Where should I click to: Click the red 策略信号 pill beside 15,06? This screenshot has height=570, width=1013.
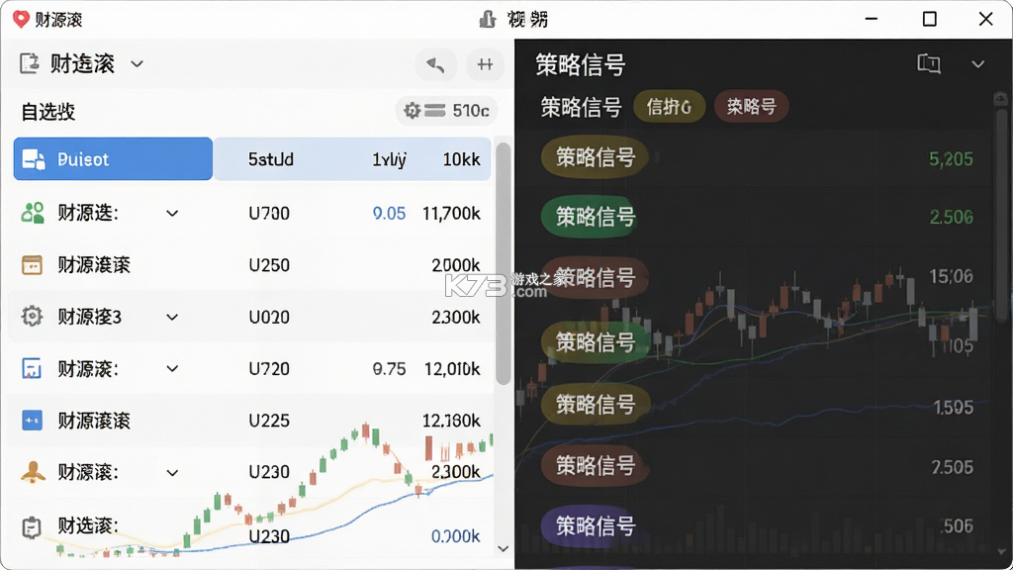pyautogui.click(x=595, y=278)
